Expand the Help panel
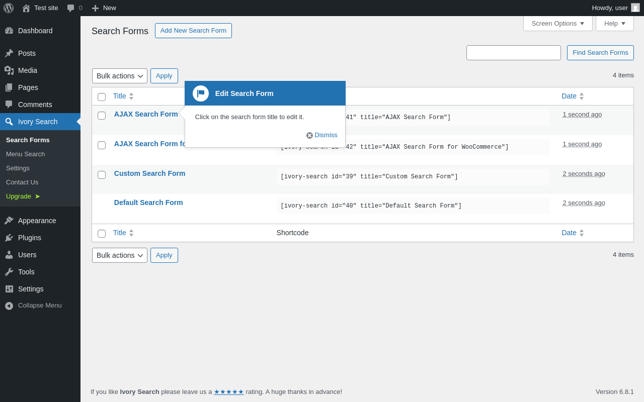Viewport: 644px width, 402px height. (x=615, y=23)
